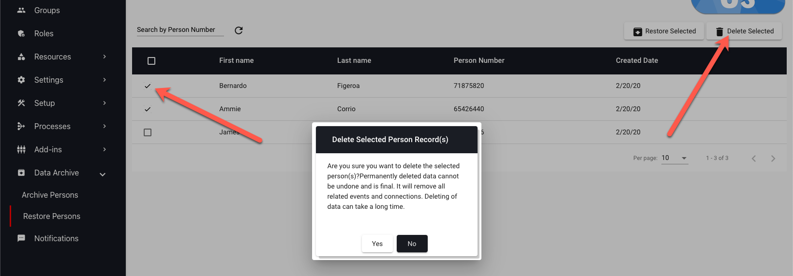Toggle the select-all checkbox in table header

point(151,61)
